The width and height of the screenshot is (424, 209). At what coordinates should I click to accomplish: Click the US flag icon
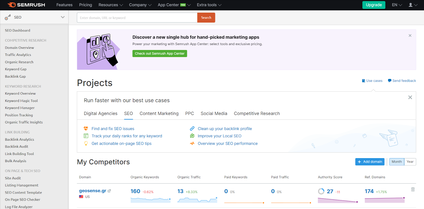pyautogui.click(x=81, y=197)
